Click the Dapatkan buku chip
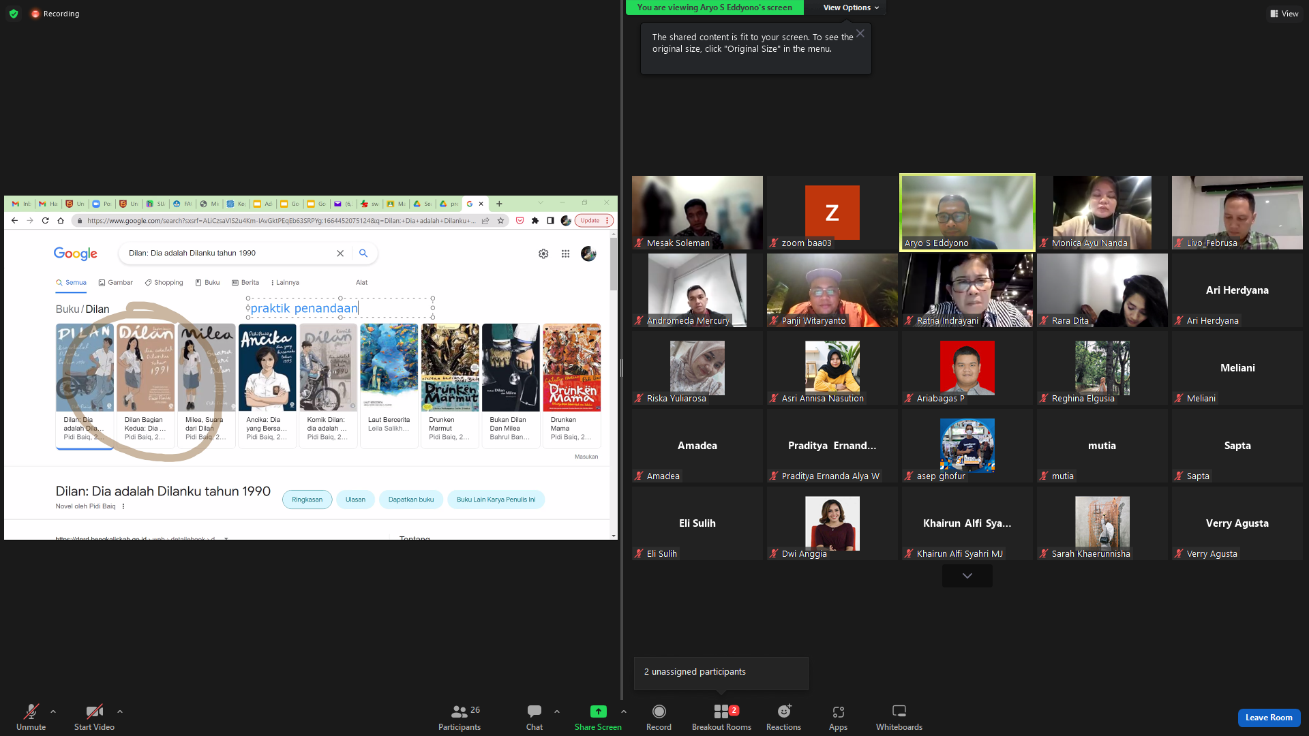 pos(411,500)
